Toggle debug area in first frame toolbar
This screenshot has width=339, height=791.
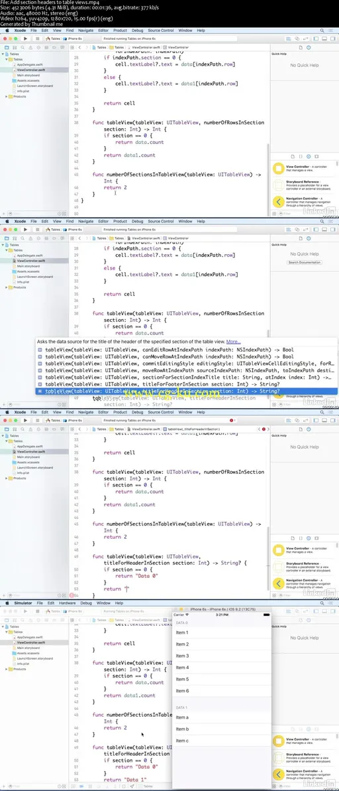324,38
